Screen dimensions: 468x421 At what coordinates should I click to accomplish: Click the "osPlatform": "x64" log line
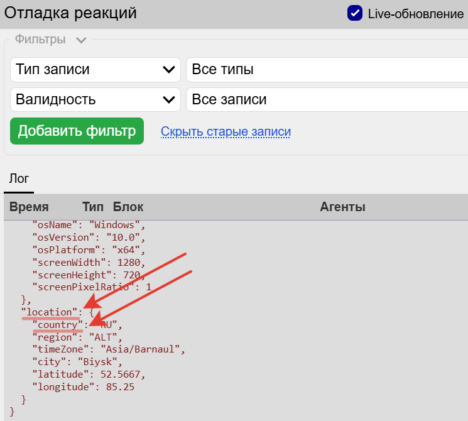(x=89, y=250)
